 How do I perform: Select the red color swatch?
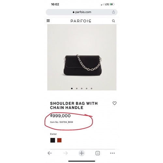[x=59, y=140]
